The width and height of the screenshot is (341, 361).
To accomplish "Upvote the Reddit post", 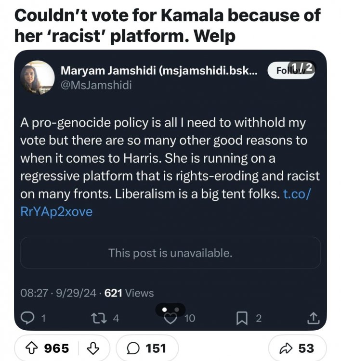I will 36,348.
